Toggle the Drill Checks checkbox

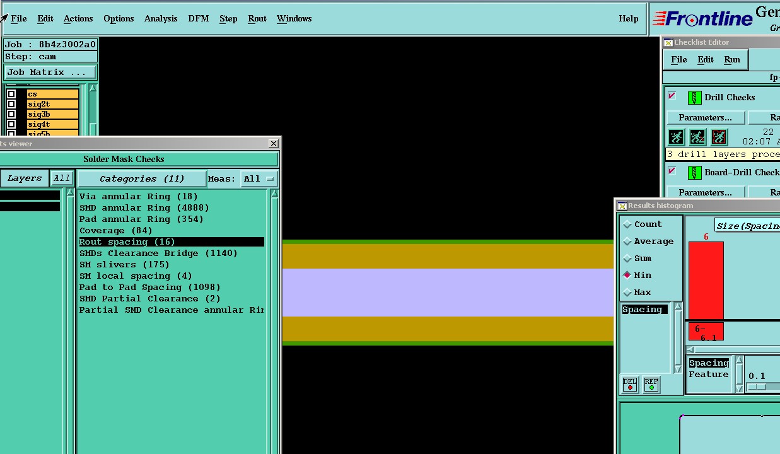pos(672,96)
